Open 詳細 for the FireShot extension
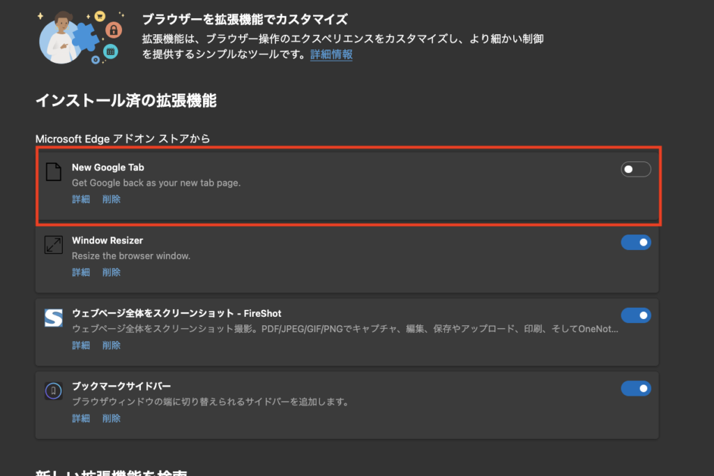Viewport: 714px width, 476px height. point(81,345)
